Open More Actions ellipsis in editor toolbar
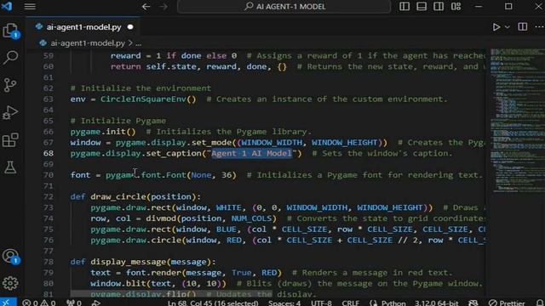Screen dimensions: 545x306 [539, 27]
